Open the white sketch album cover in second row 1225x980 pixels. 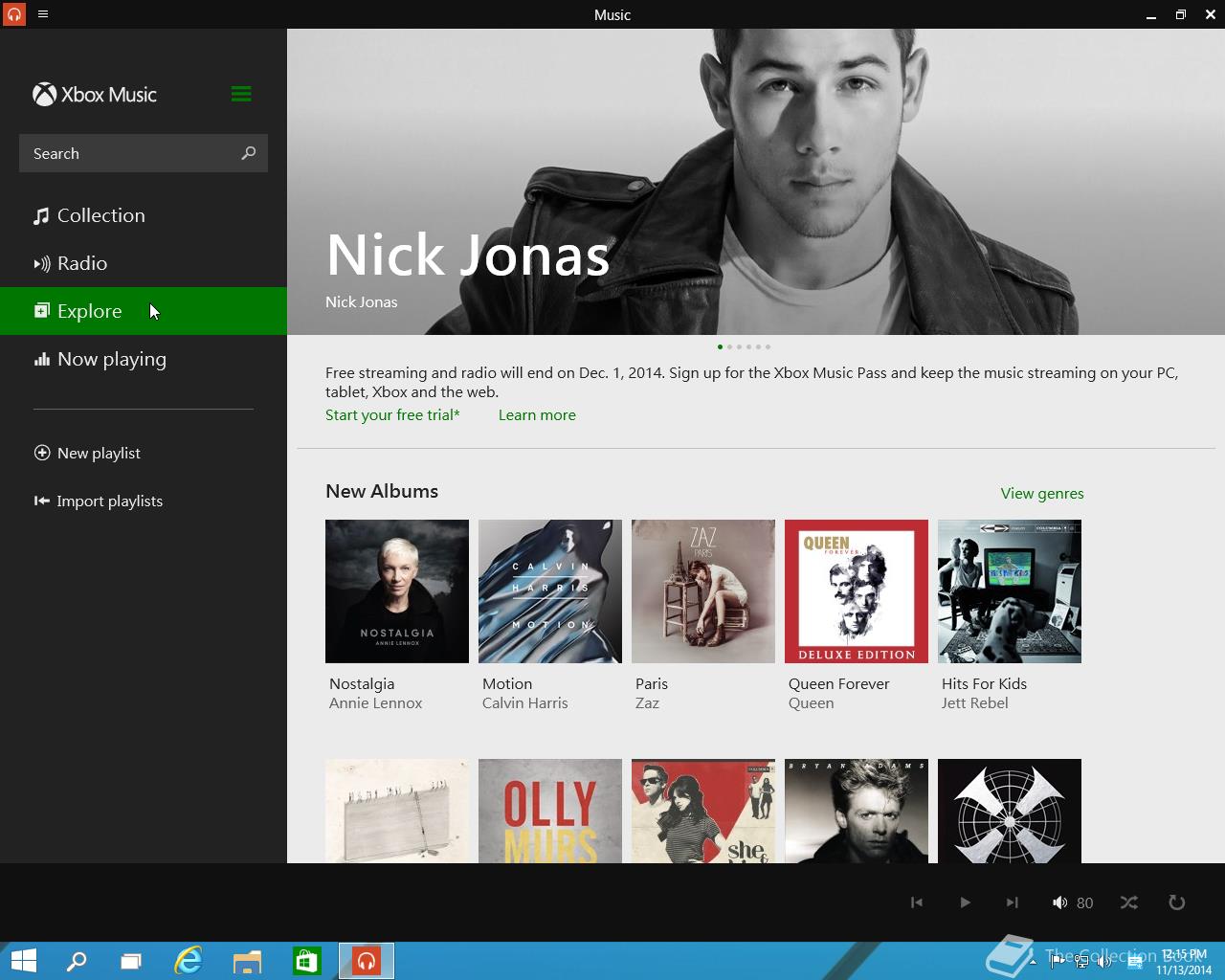pos(397,811)
